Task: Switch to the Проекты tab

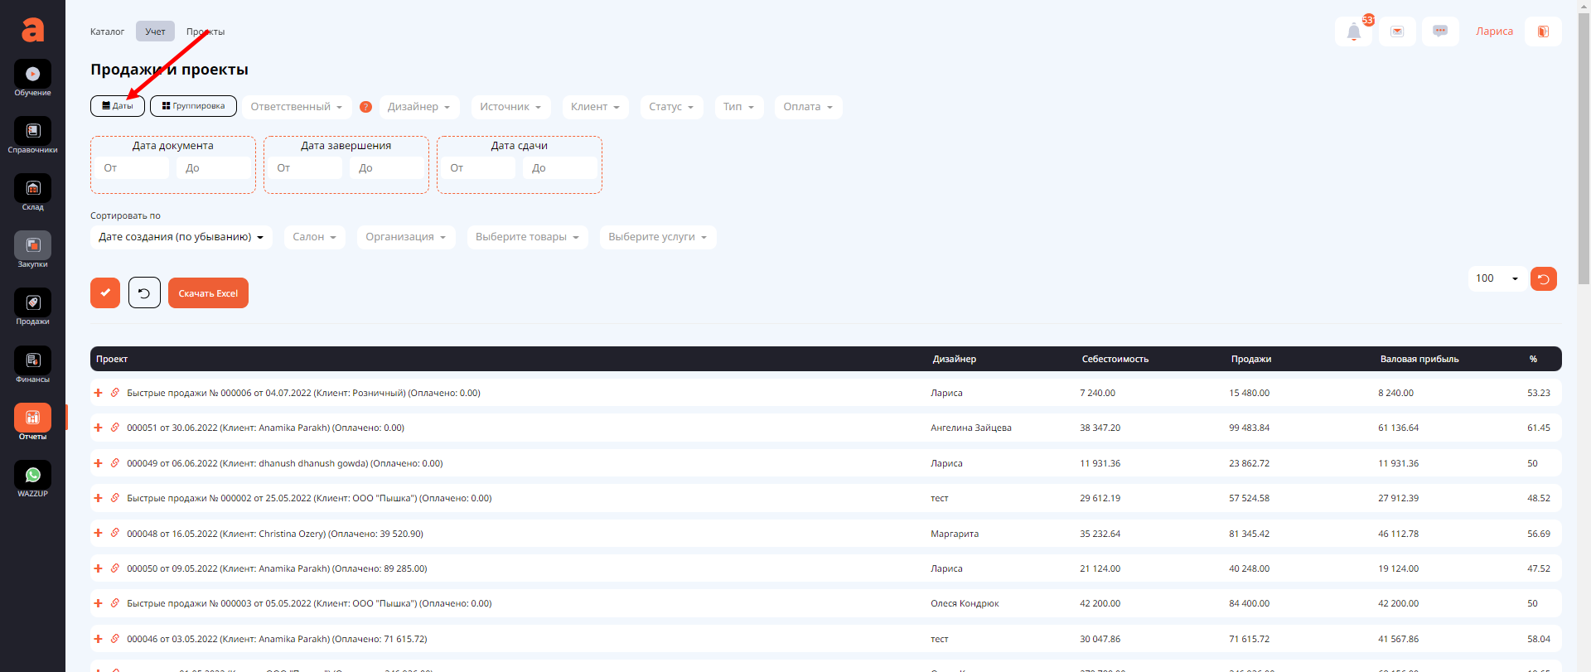Action: pos(206,31)
